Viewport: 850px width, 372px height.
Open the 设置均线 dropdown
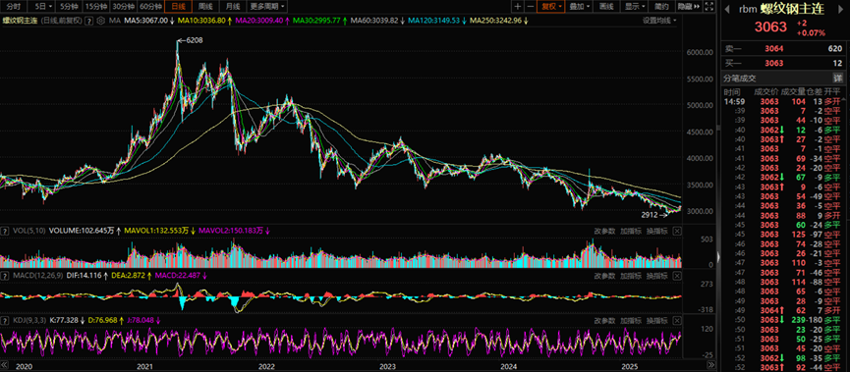(659, 20)
